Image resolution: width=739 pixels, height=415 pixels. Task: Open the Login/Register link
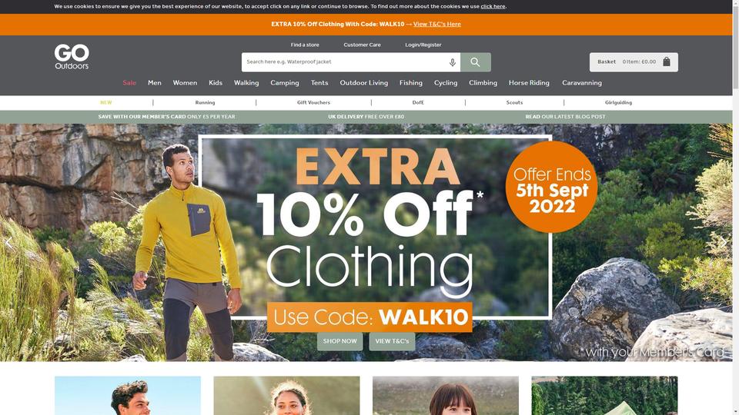(x=423, y=45)
